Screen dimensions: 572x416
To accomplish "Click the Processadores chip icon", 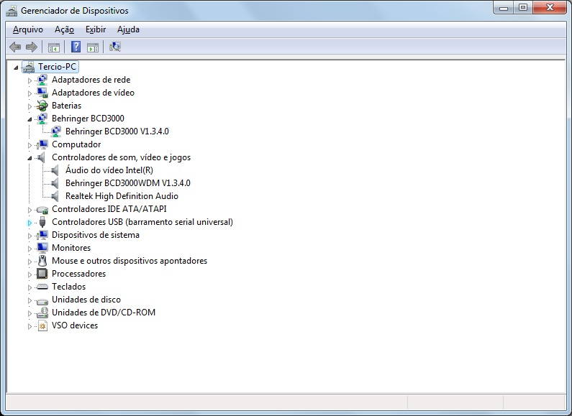I will point(42,274).
